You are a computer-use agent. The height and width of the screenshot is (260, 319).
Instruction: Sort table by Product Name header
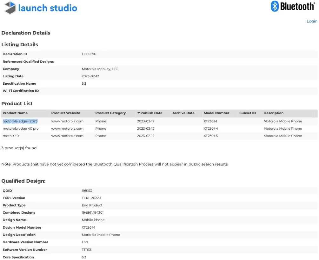15,113
